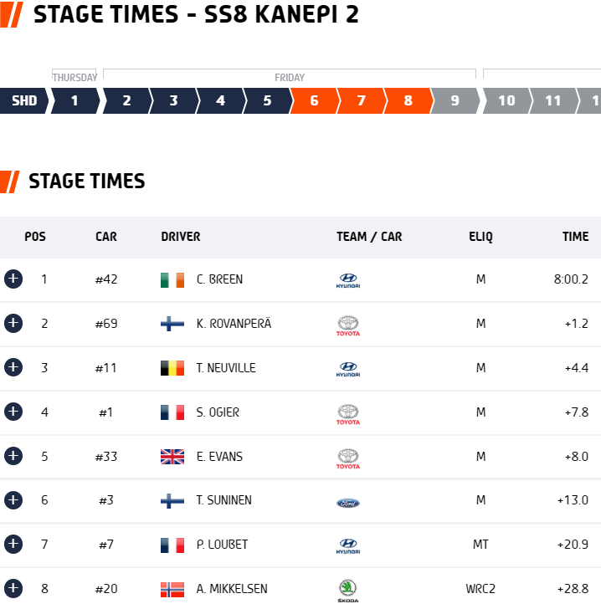The height and width of the screenshot is (609, 601).
Task: Open stage 5 in the timeline
Action: (x=267, y=100)
